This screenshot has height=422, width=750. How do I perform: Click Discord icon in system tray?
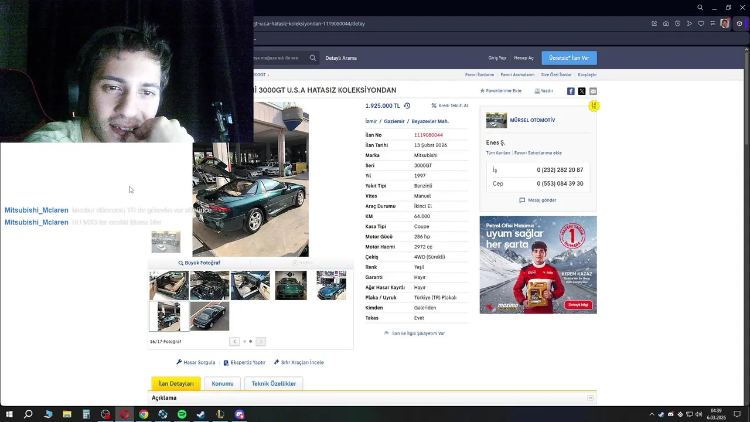point(670,414)
